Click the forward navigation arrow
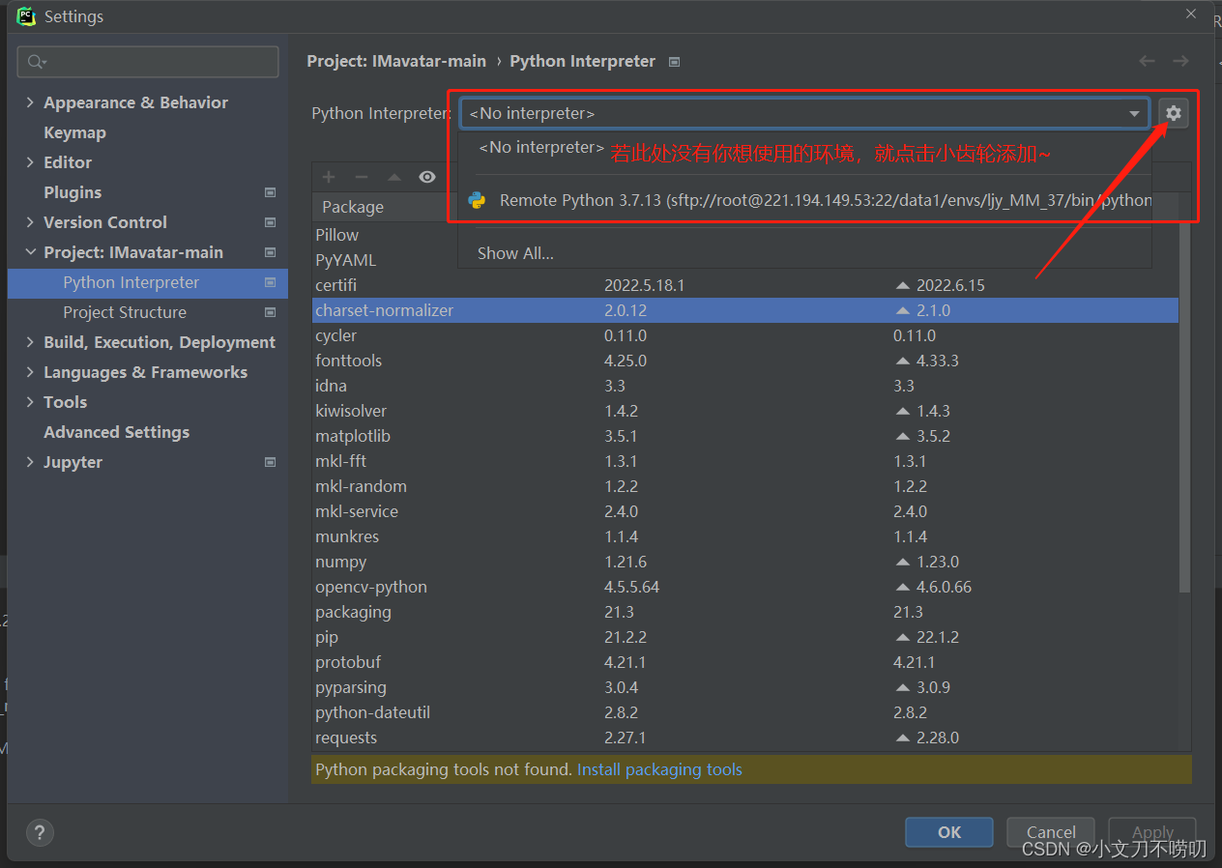Image resolution: width=1222 pixels, height=868 pixels. (1180, 61)
